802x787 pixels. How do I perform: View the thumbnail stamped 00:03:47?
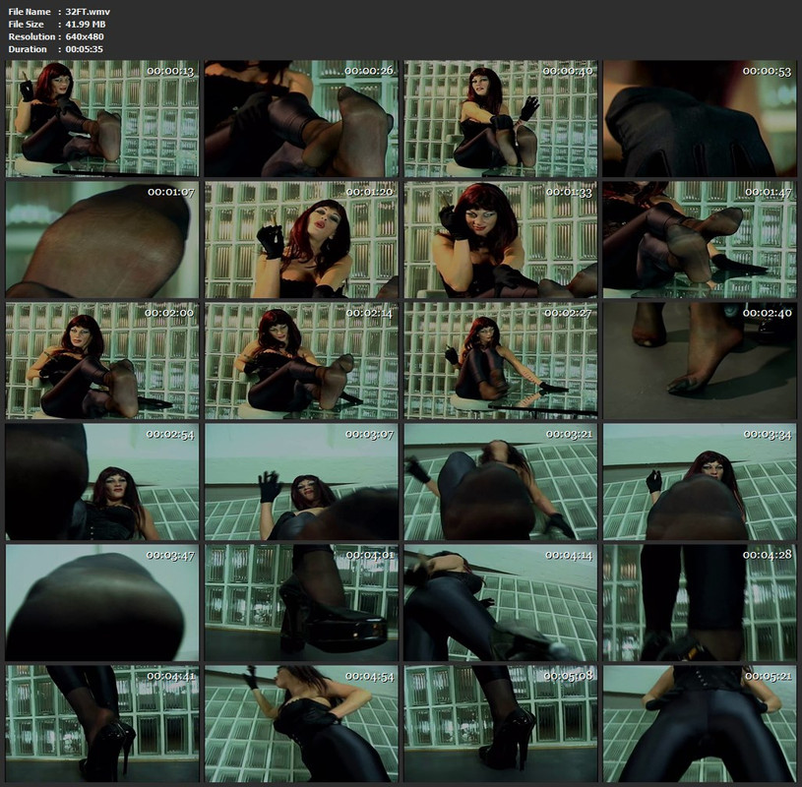coord(102,602)
